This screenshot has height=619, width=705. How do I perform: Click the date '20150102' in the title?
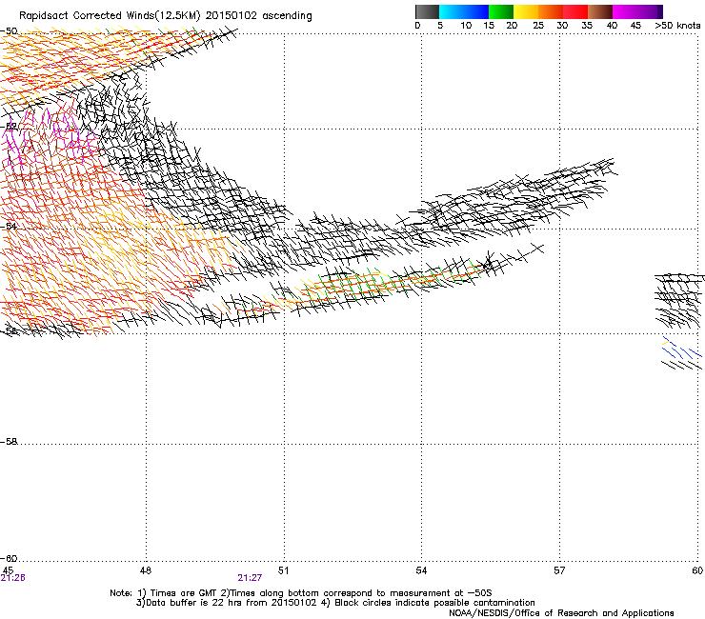232,15
